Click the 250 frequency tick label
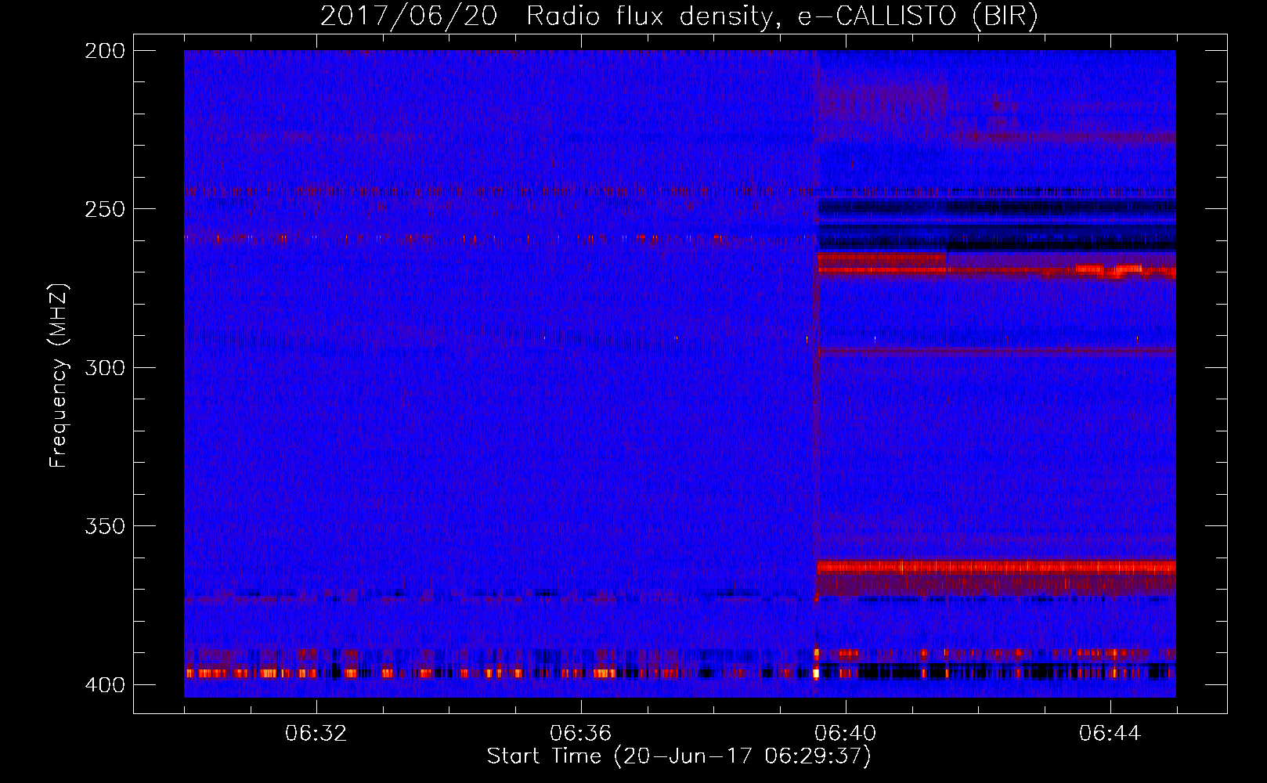 [105, 209]
